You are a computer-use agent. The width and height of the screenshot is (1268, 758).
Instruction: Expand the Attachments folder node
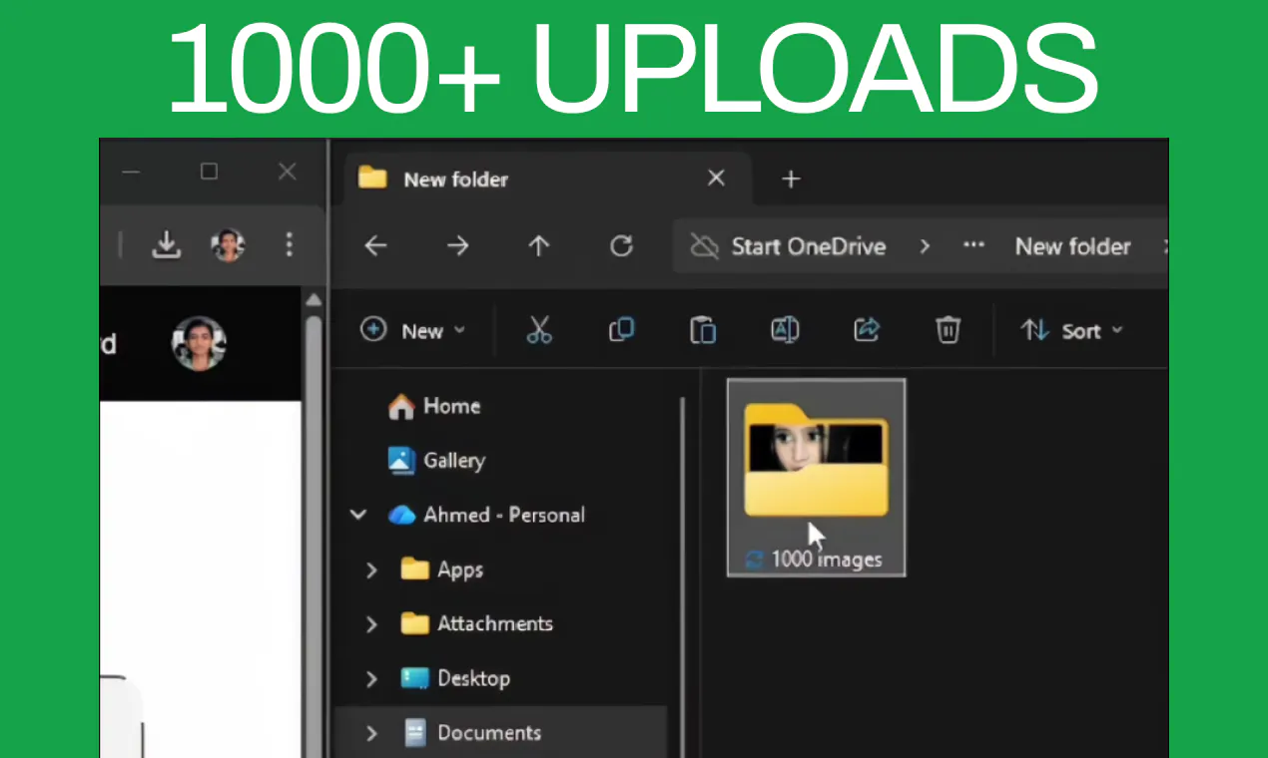[x=371, y=624]
